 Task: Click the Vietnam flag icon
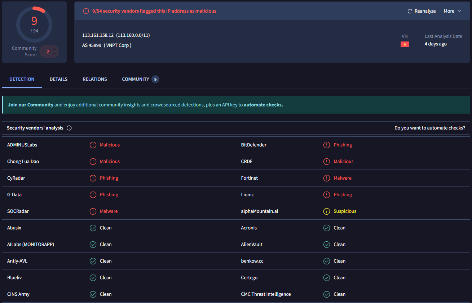pyautogui.click(x=405, y=44)
